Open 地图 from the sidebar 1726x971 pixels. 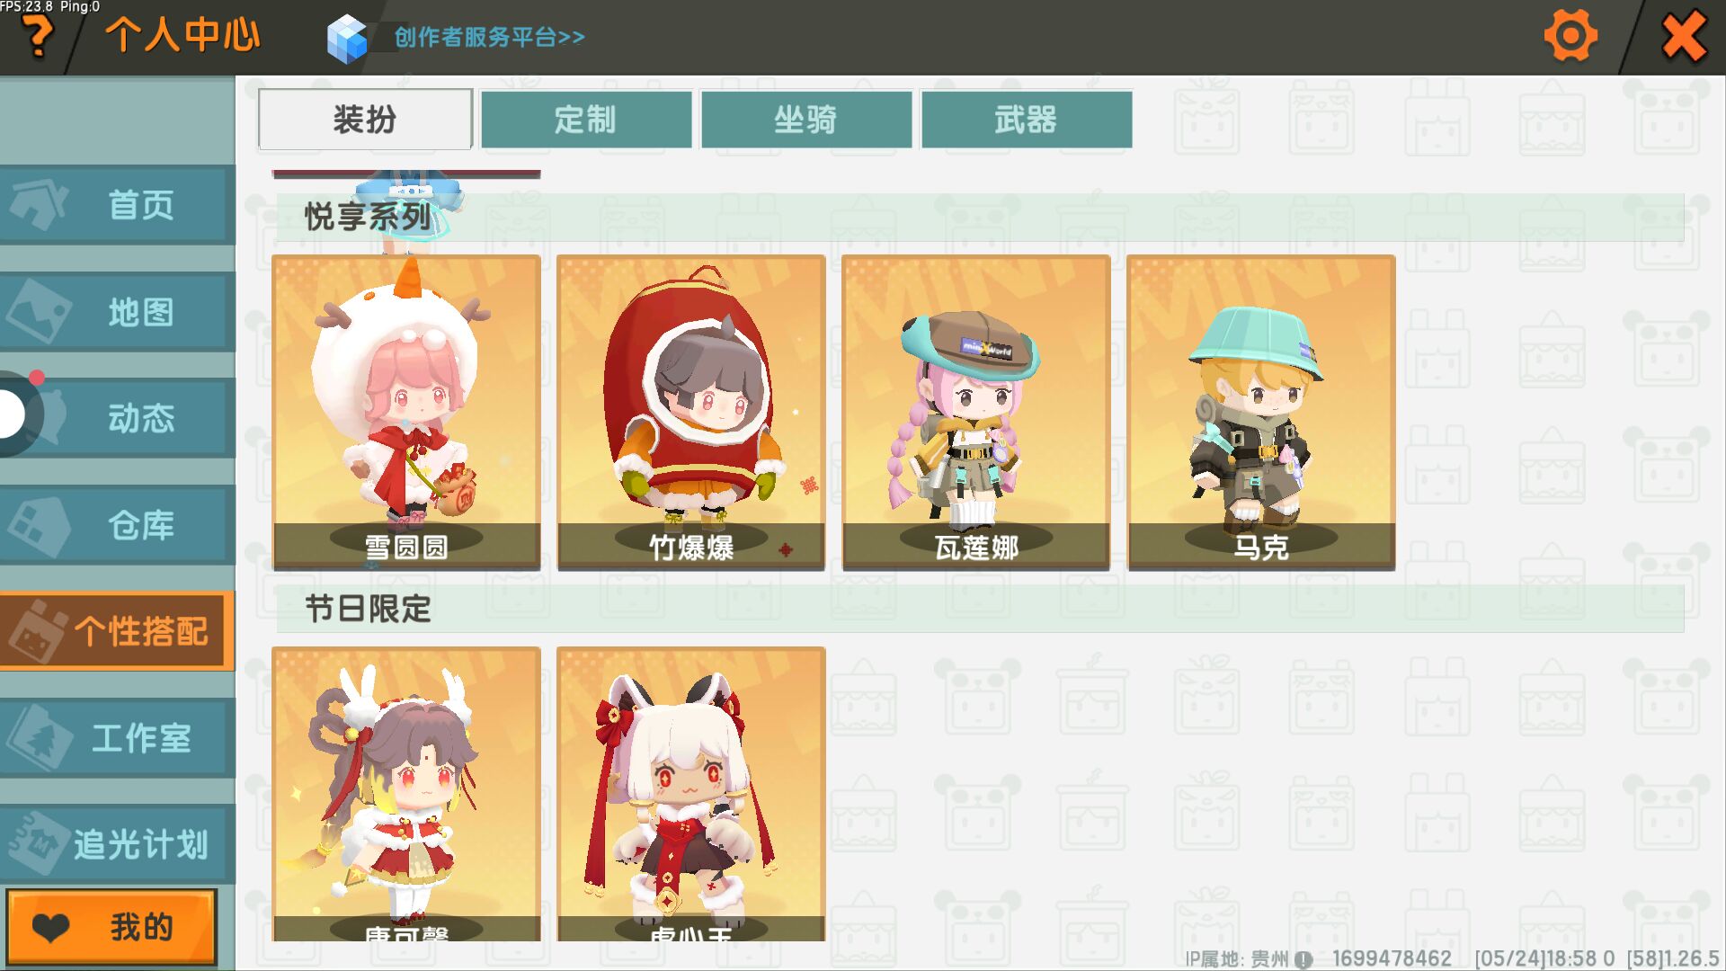tap(118, 312)
